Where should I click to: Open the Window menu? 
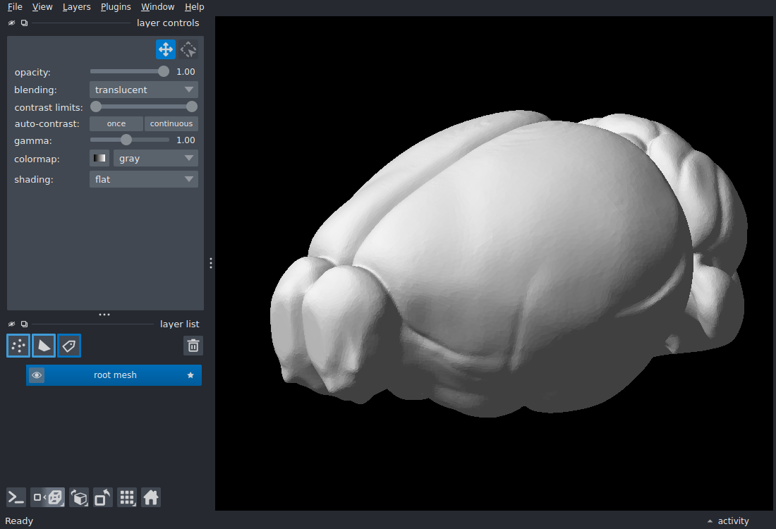click(x=157, y=7)
